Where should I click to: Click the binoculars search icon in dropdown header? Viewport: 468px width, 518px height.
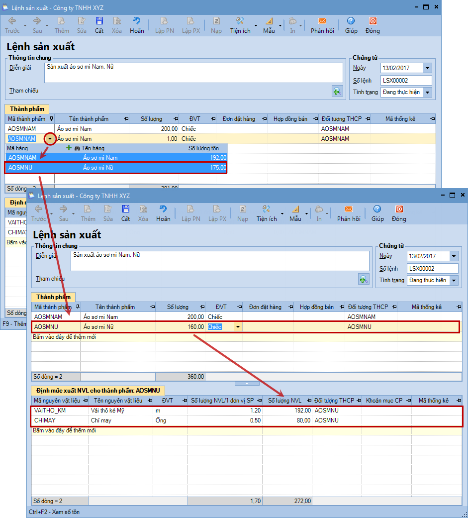(x=77, y=148)
